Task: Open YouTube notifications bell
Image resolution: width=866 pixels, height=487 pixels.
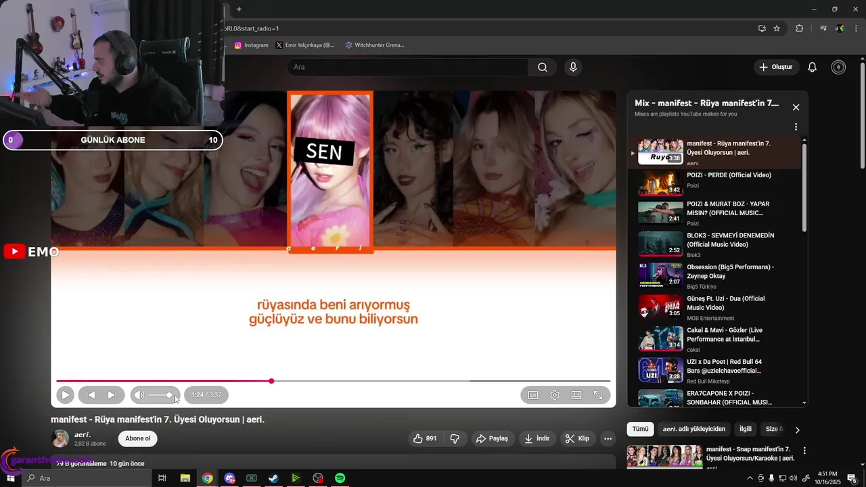Action: tap(813, 67)
